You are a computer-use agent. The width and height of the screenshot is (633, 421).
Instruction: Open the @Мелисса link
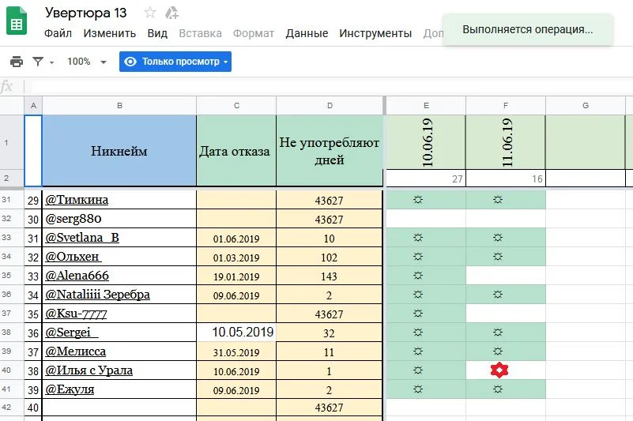tap(76, 351)
